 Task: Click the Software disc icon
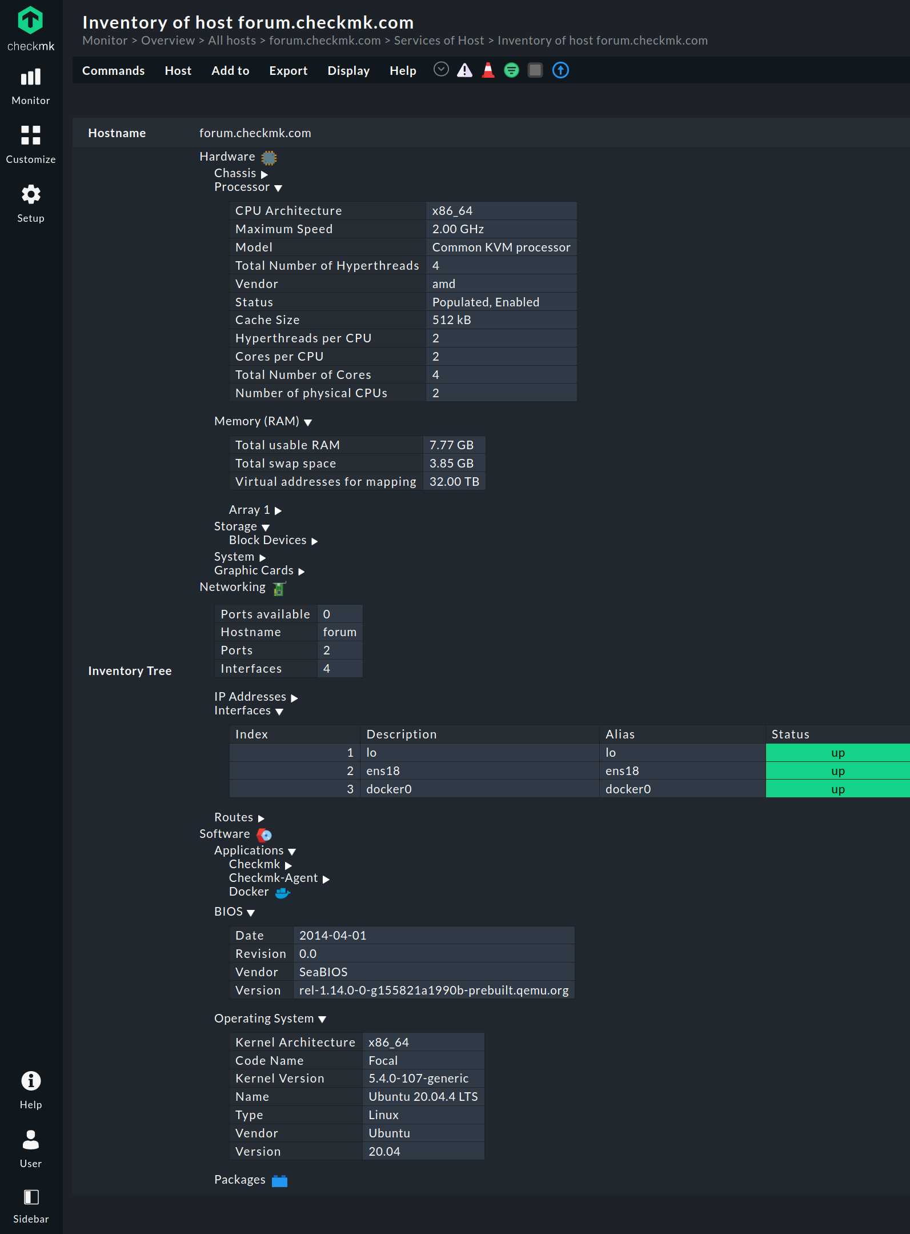click(264, 835)
